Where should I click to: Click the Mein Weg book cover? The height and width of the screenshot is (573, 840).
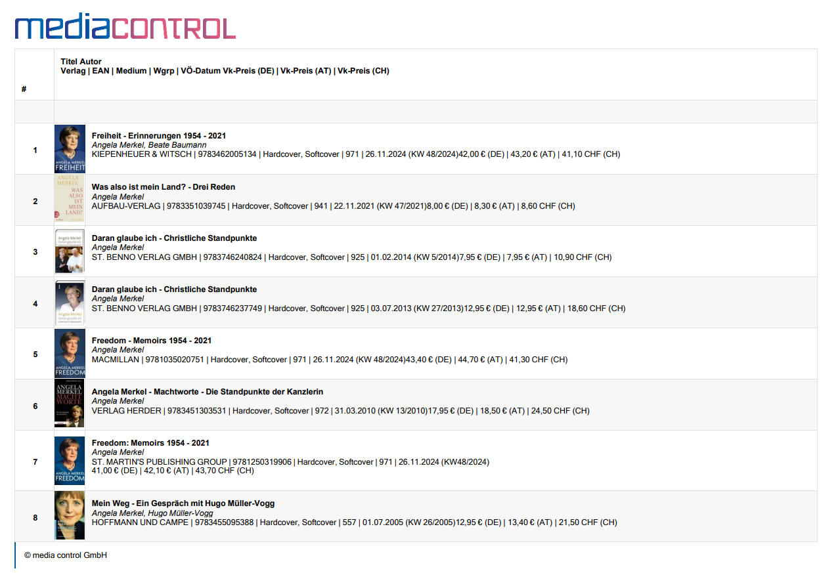point(70,515)
